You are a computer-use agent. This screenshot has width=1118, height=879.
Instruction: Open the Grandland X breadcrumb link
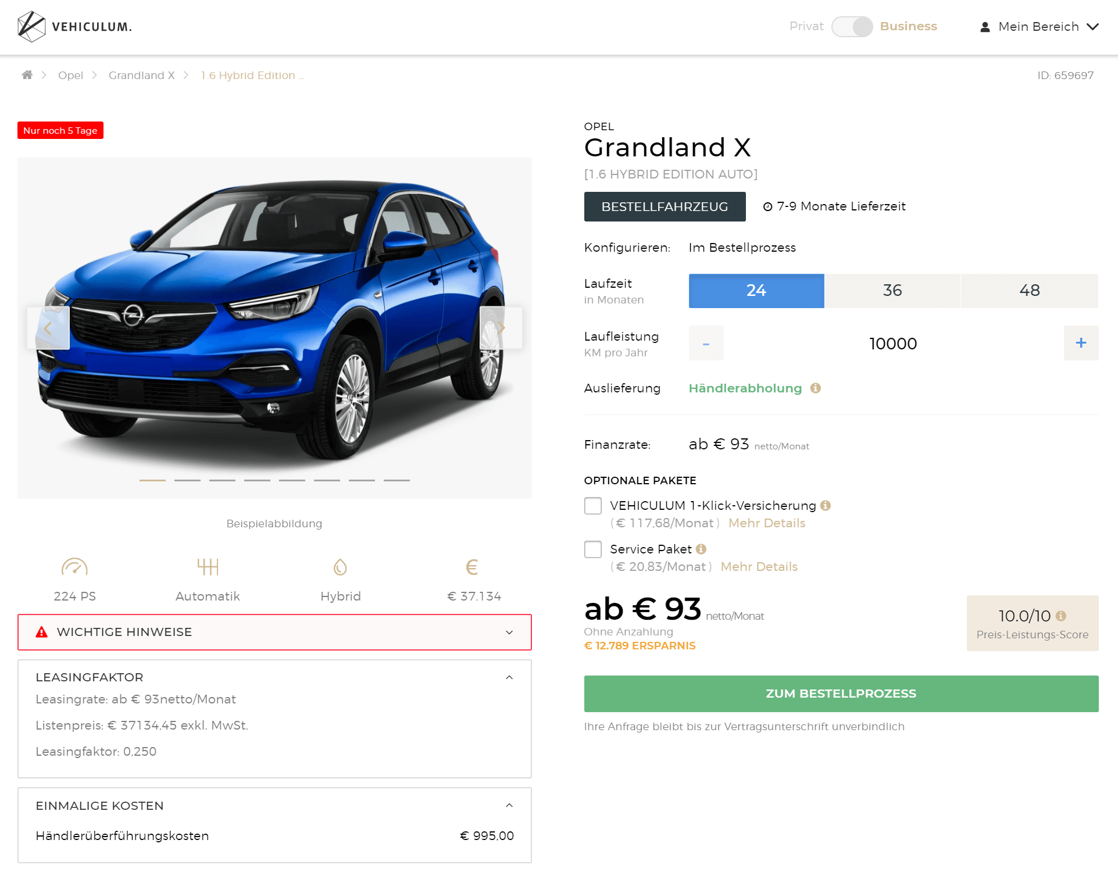[141, 75]
